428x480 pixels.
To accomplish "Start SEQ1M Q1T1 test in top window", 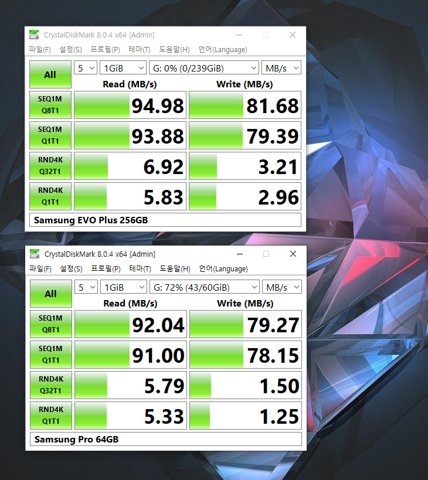I will click(x=50, y=135).
